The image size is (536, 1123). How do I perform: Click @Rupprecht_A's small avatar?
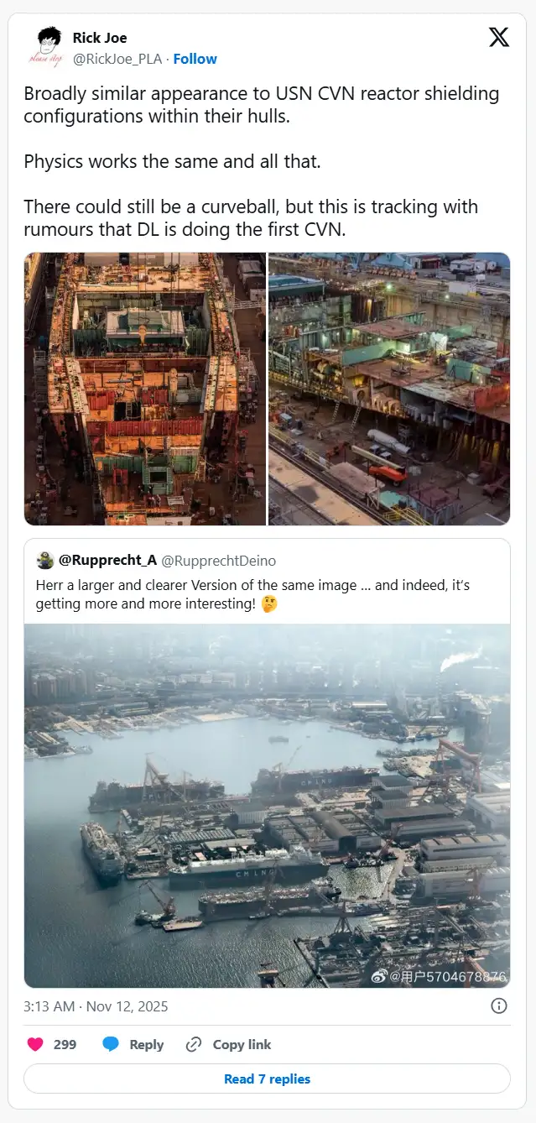(x=45, y=560)
